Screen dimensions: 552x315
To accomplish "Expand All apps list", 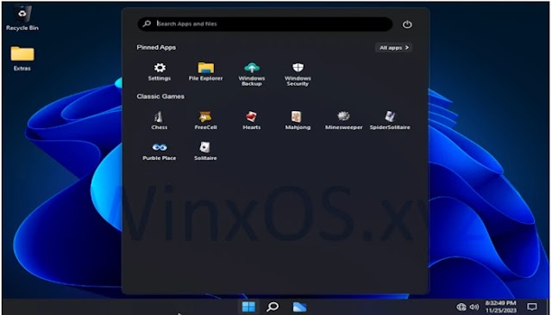I will (x=393, y=47).
